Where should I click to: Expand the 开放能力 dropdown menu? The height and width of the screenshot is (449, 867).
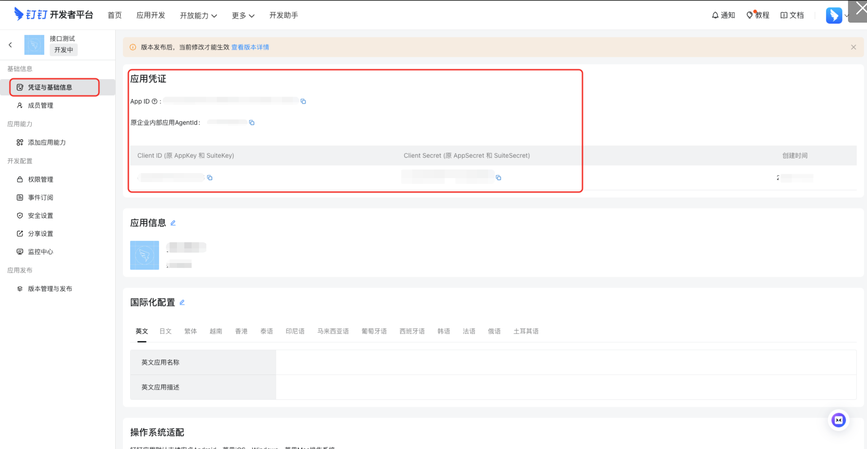[x=198, y=16]
